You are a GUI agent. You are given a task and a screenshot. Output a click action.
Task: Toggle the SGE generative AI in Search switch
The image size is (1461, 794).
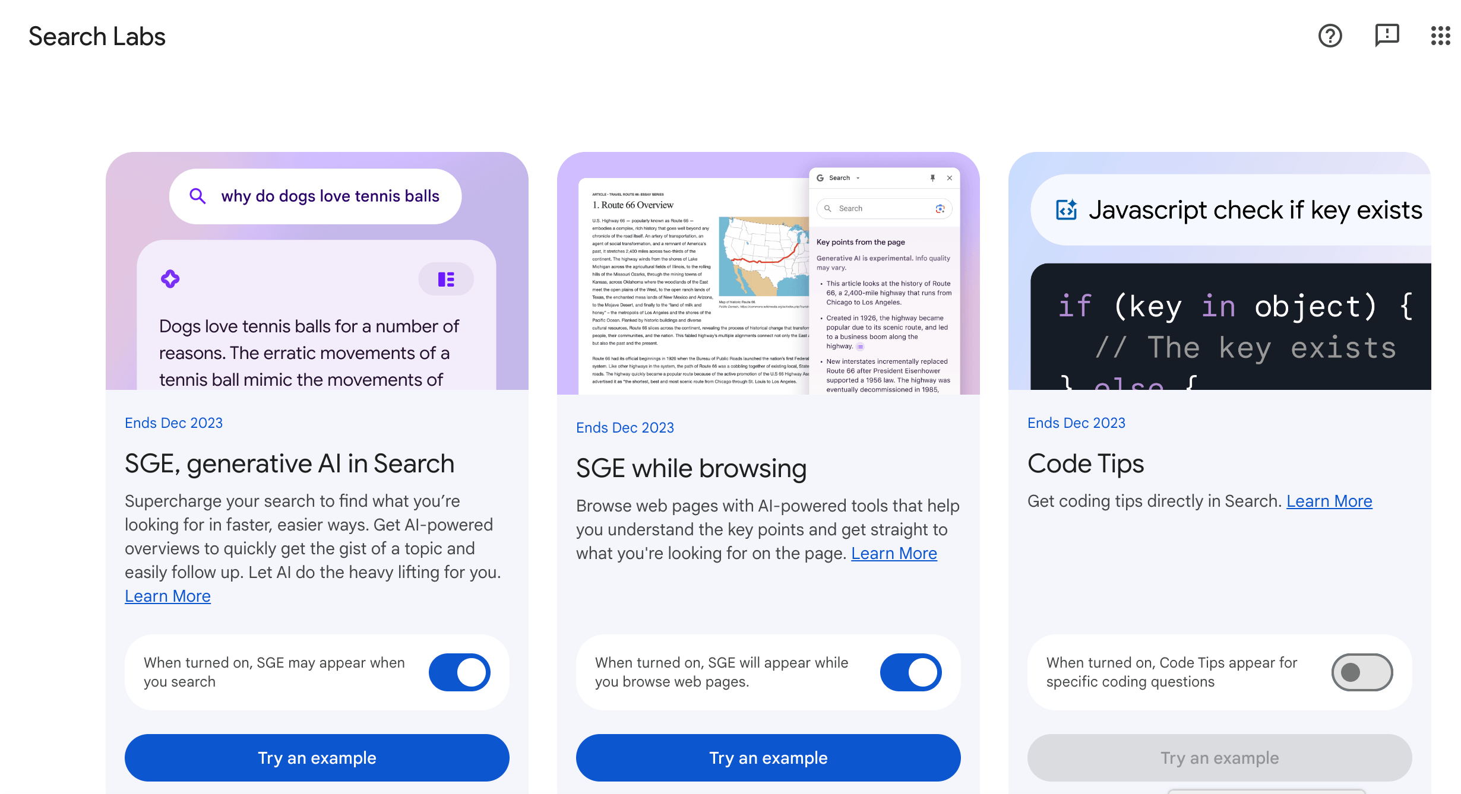coord(460,672)
